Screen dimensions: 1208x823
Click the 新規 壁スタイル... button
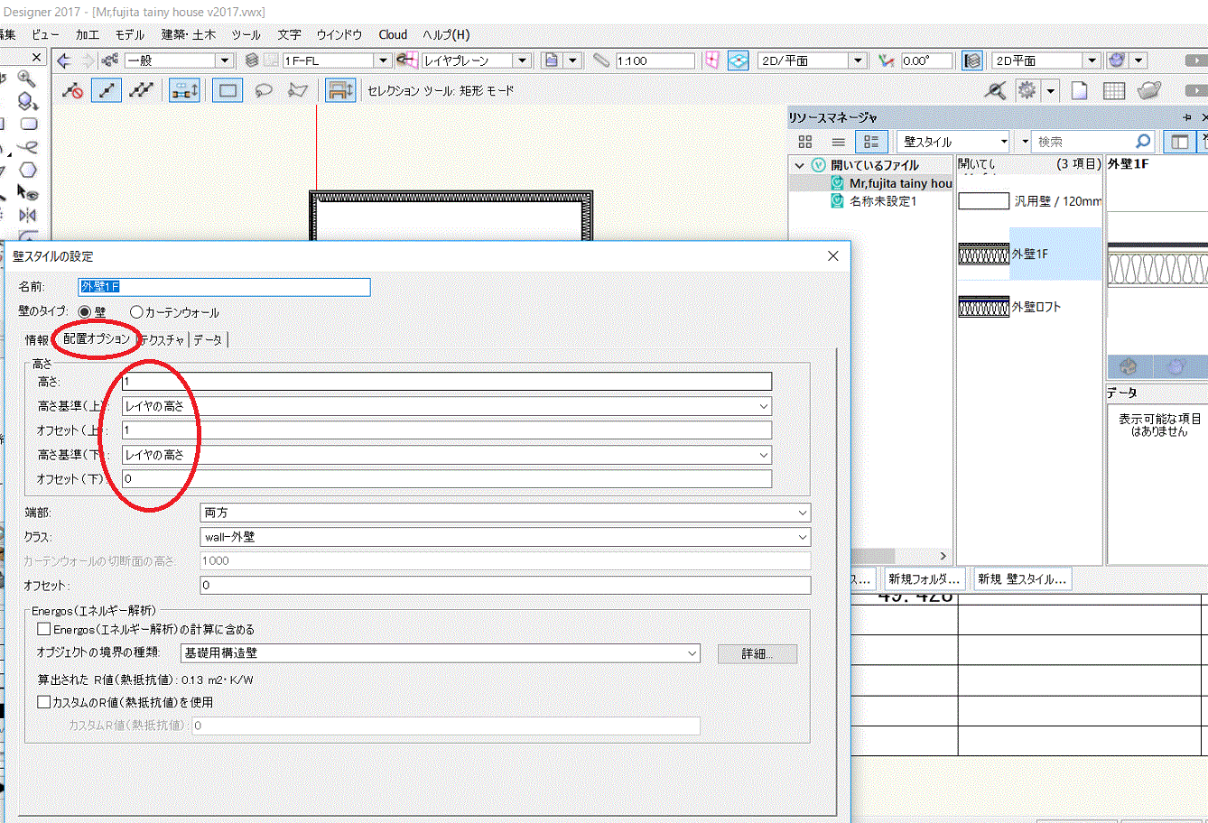tap(1022, 579)
